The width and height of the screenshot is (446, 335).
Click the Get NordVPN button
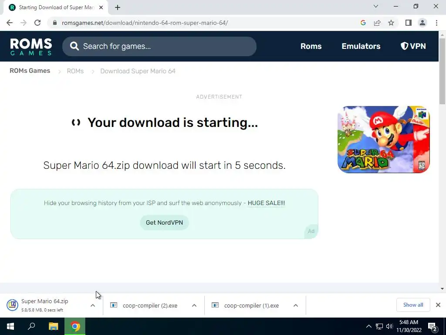[x=164, y=222]
